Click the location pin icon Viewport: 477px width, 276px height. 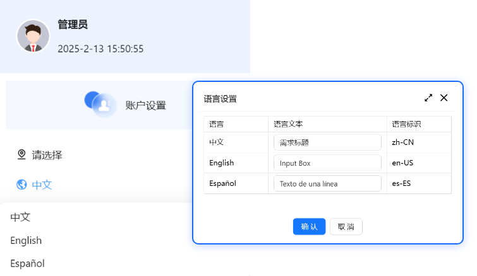point(21,154)
